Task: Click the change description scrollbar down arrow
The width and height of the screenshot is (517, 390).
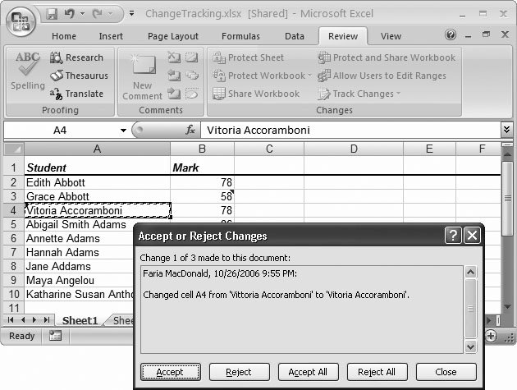Action: [x=470, y=347]
